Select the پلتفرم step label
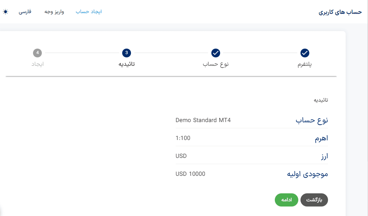This screenshot has width=368, height=216. pos(305,64)
